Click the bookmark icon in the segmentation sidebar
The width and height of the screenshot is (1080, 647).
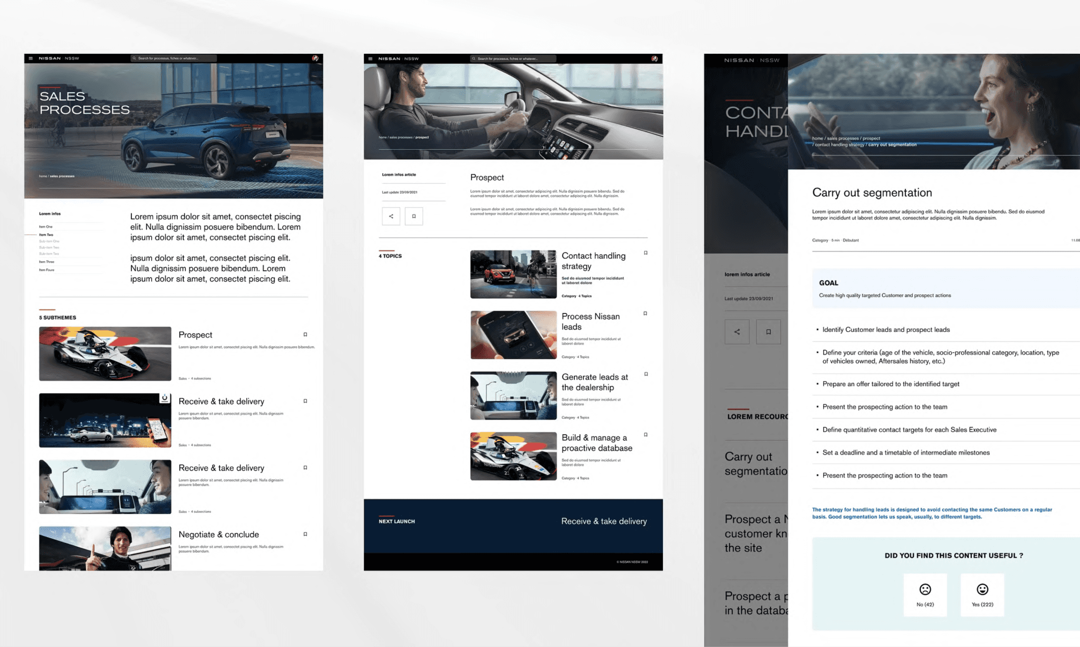tap(768, 332)
